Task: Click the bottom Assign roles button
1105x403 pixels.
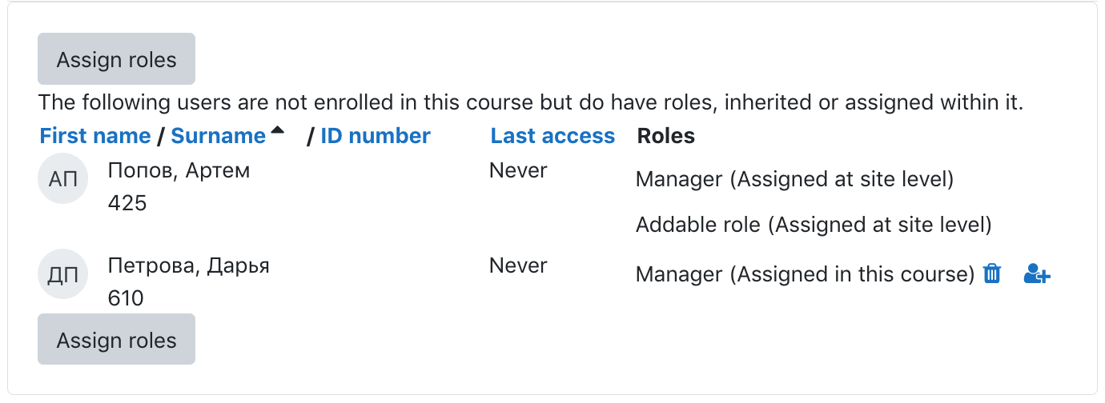Action: coord(116,340)
